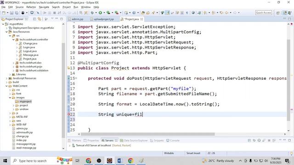Click the External Tools run icon
This screenshot has width=294, height=165.
pyautogui.click(x=117, y=13)
